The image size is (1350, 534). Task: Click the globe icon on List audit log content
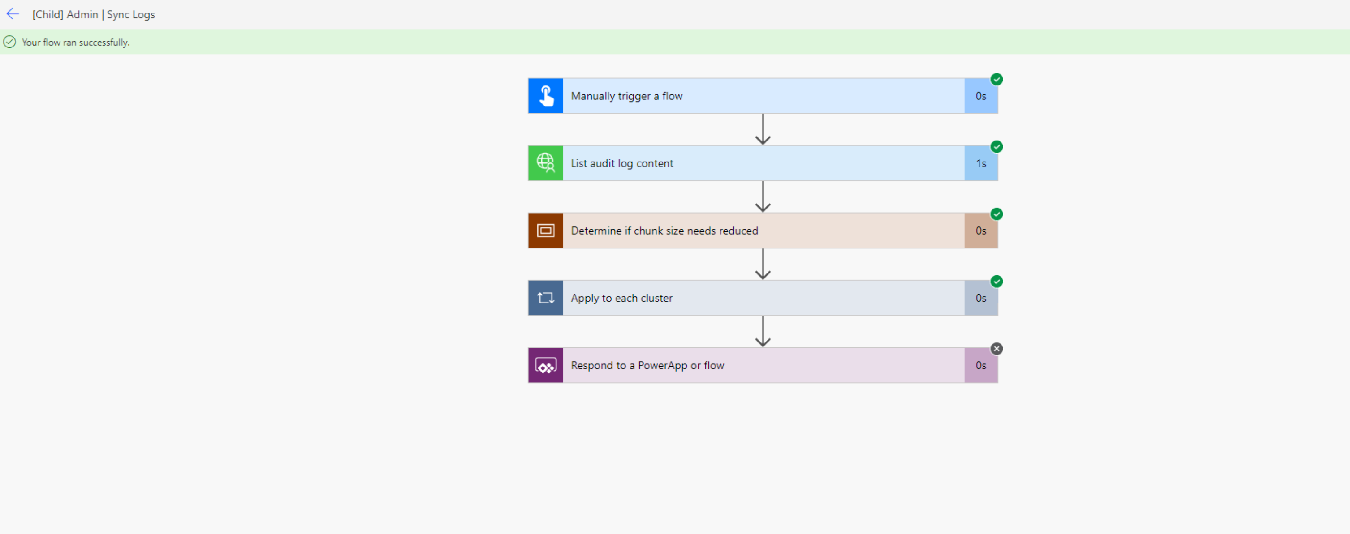[546, 163]
